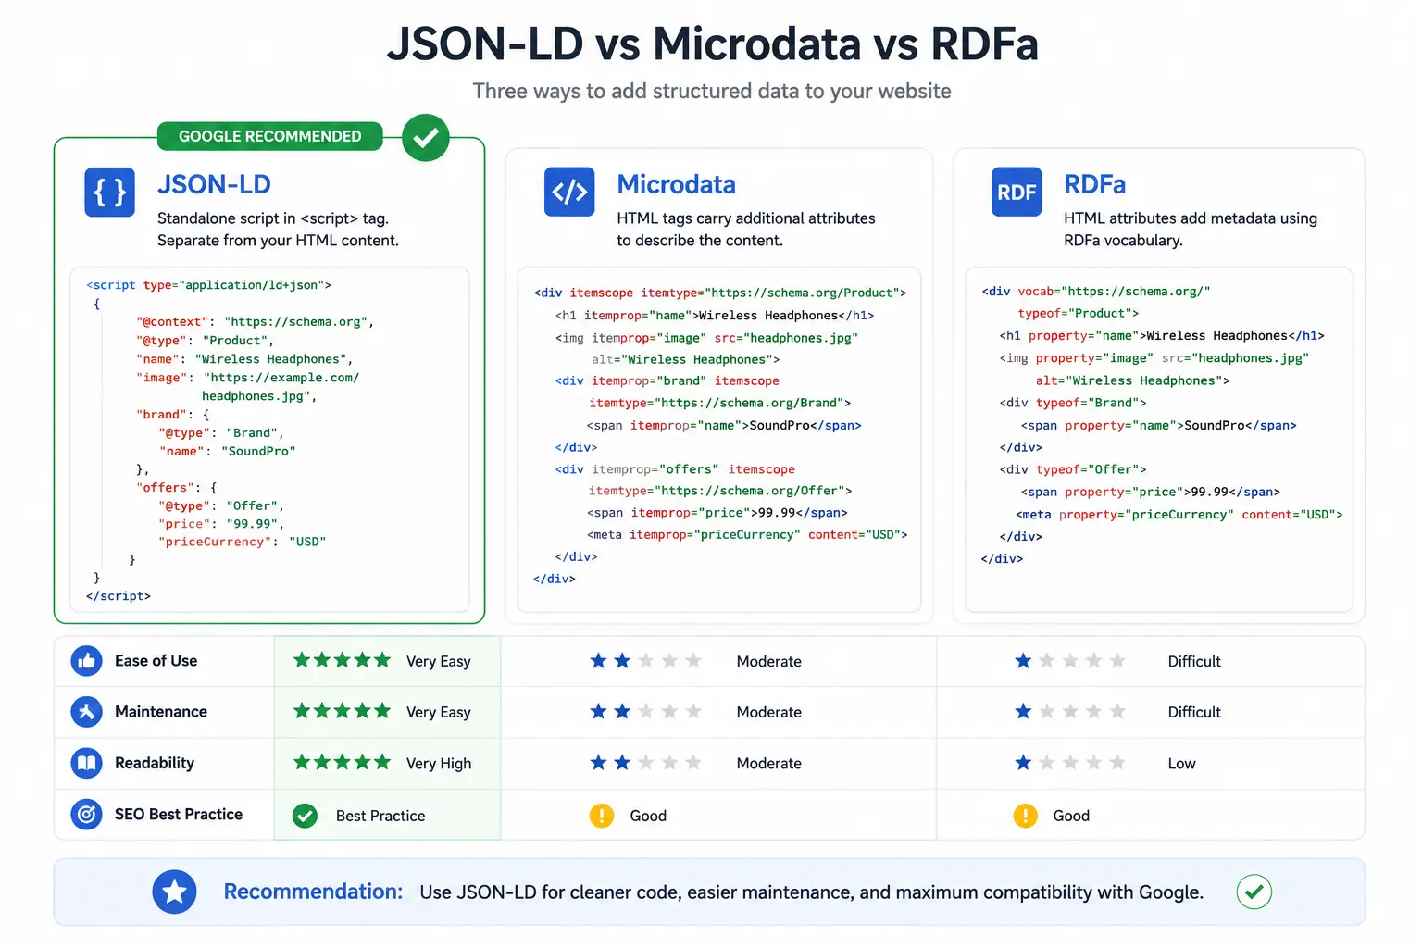
Task: Click RDFa one-star Ease of Use rating
Action: point(1070,661)
